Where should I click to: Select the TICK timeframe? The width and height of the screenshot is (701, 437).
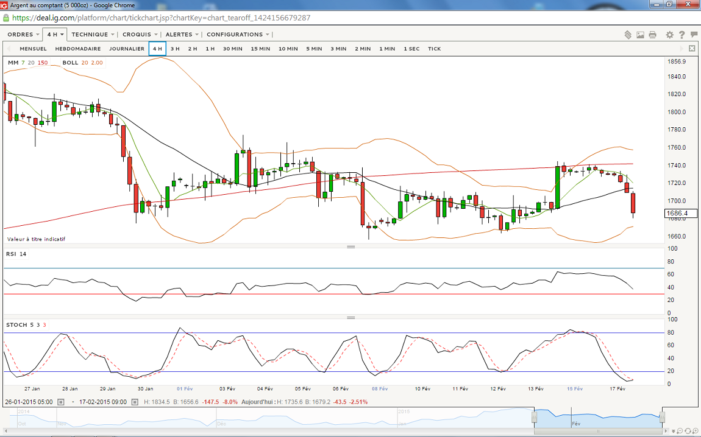tap(434, 49)
